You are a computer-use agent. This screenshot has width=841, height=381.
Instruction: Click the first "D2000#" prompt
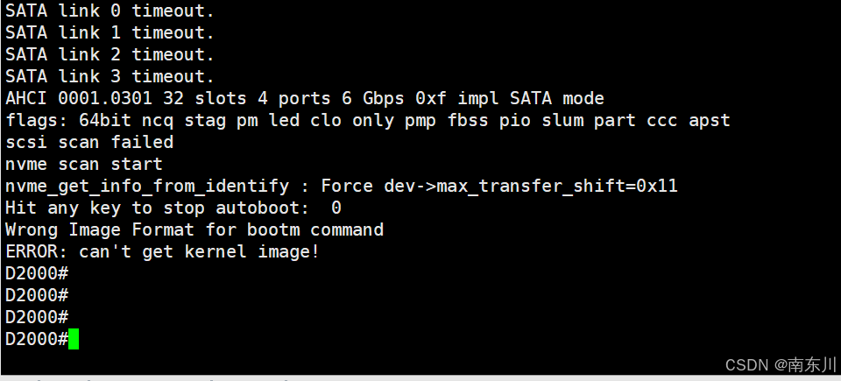(37, 273)
